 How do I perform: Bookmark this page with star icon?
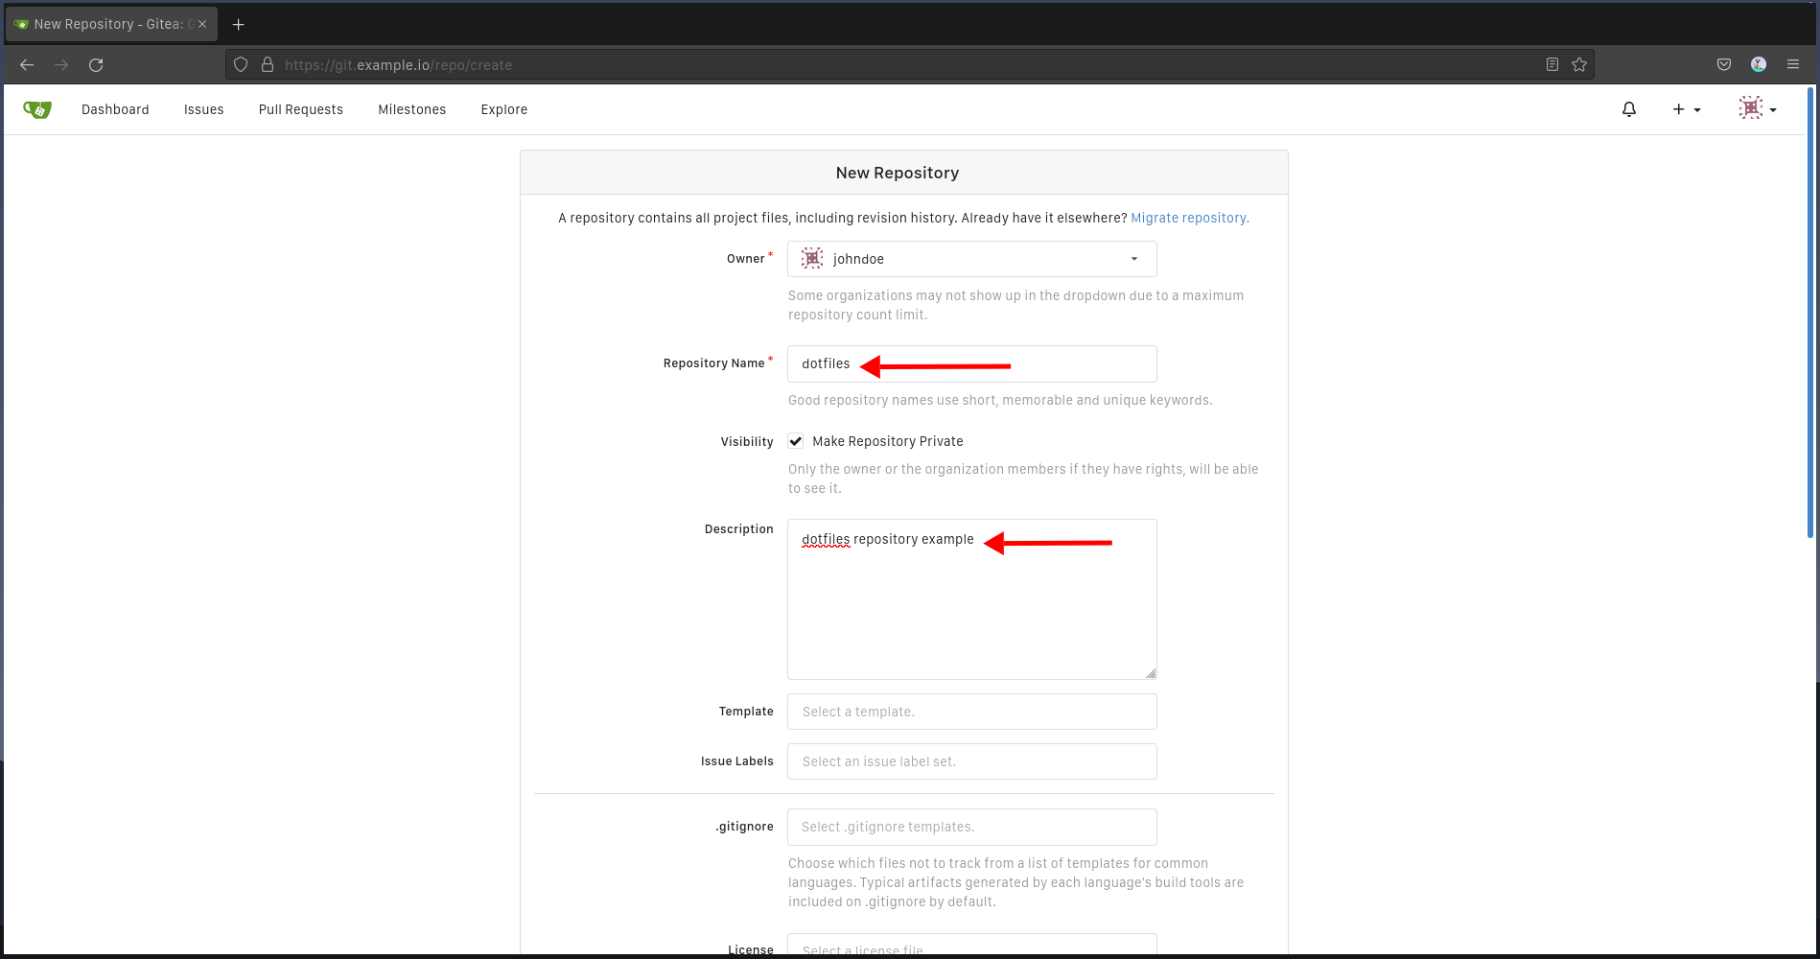coord(1579,65)
